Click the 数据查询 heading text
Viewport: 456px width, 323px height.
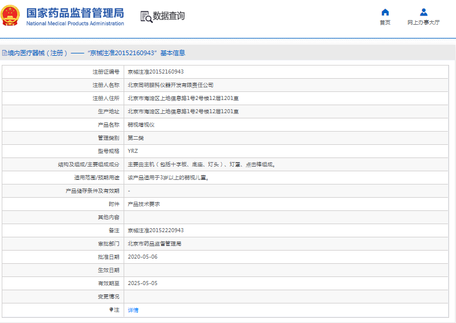click(168, 16)
